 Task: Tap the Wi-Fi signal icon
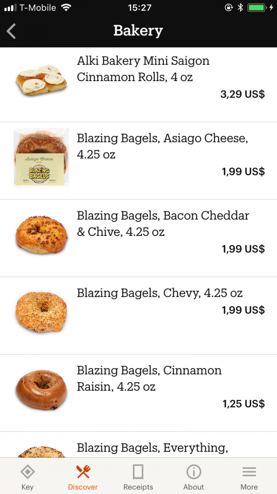66,8
